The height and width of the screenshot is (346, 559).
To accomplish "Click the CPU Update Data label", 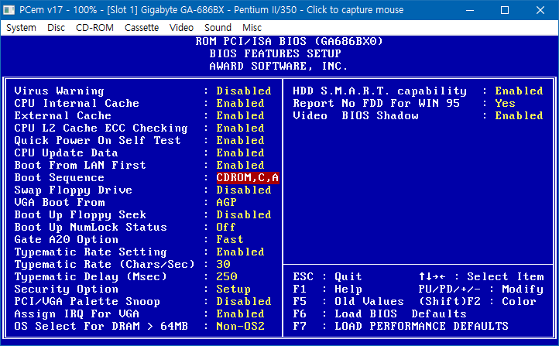I will (x=66, y=152).
